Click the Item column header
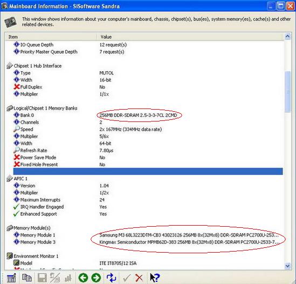 point(51,37)
